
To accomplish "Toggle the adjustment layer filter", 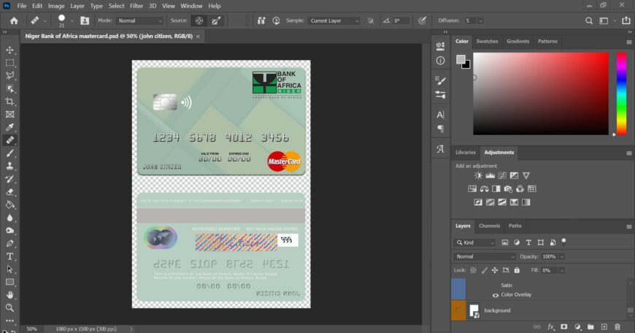I will pyautogui.click(x=516, y=242).
